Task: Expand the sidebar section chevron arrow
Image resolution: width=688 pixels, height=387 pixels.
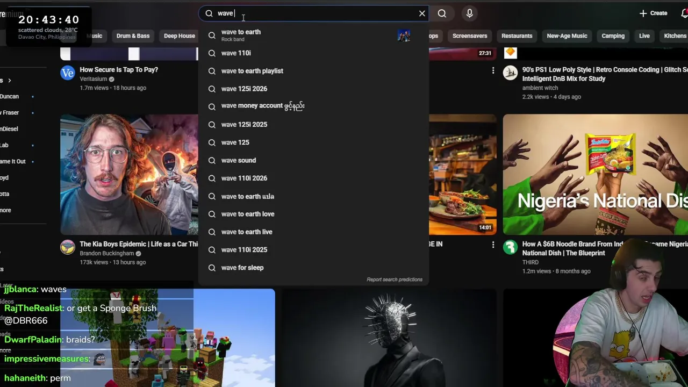Action: pyautogui.click(x=9, y=81)
